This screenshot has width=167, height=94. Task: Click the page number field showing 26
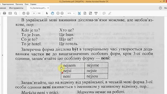click(34, 13)
